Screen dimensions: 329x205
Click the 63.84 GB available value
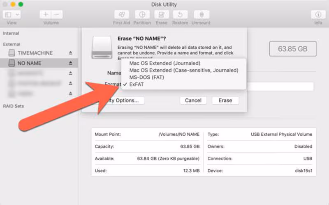168,159
